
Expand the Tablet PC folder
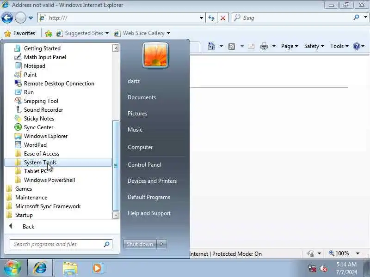point(58,171)
